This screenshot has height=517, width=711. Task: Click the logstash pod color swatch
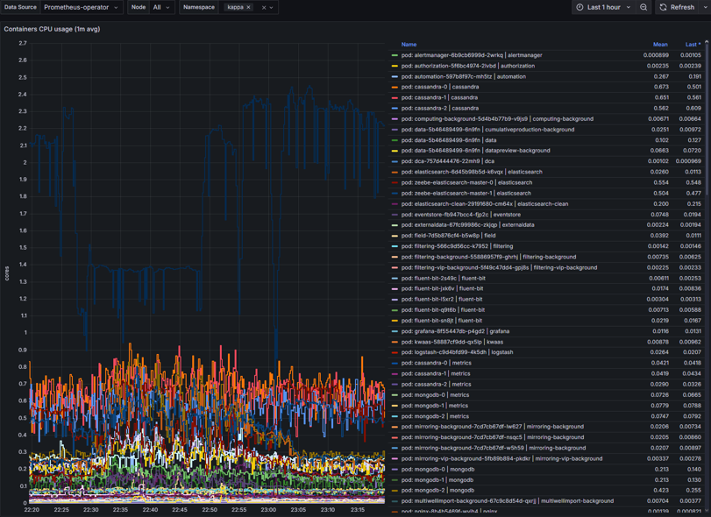395,352
